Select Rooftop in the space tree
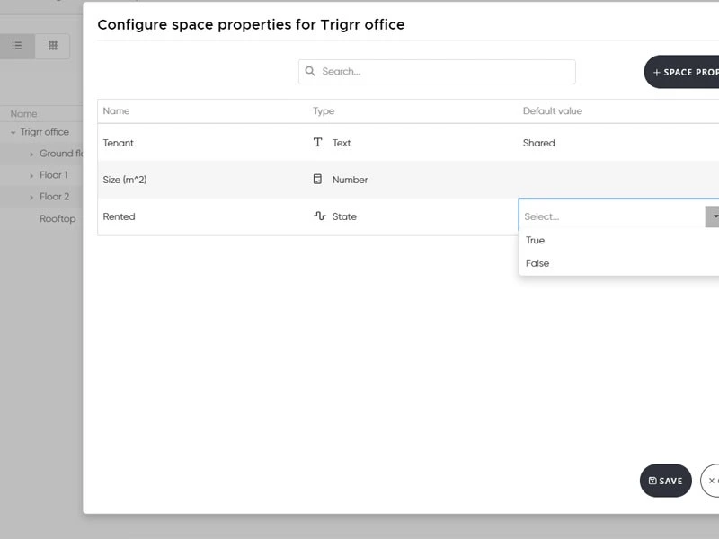 coord(58,218)
